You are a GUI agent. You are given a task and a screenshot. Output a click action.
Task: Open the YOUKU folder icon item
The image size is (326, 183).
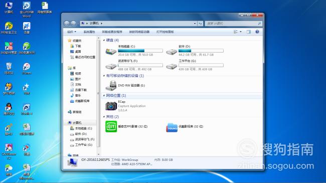click(172, 127)
